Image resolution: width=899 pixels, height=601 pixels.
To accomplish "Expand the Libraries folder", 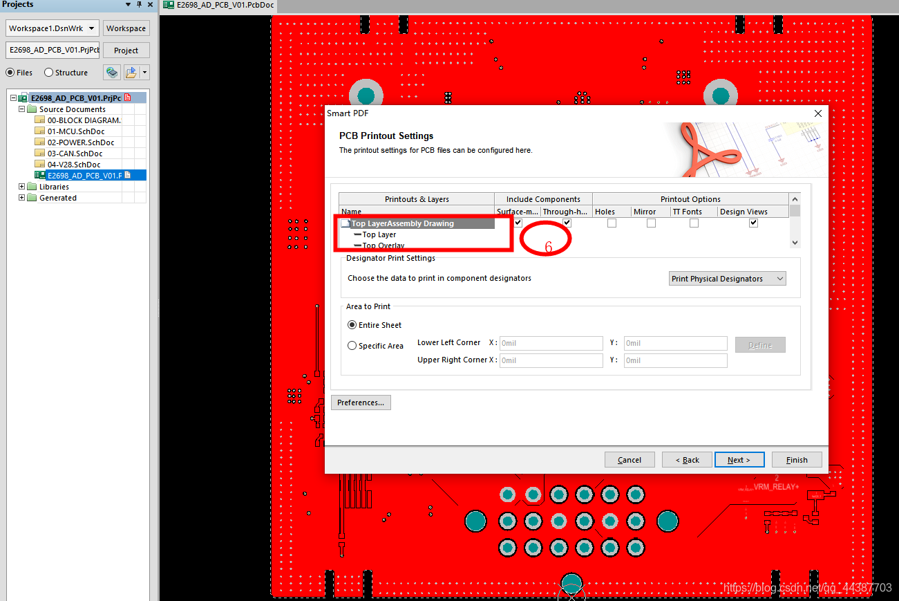I will pyautogui.click(x=21, y=187).
